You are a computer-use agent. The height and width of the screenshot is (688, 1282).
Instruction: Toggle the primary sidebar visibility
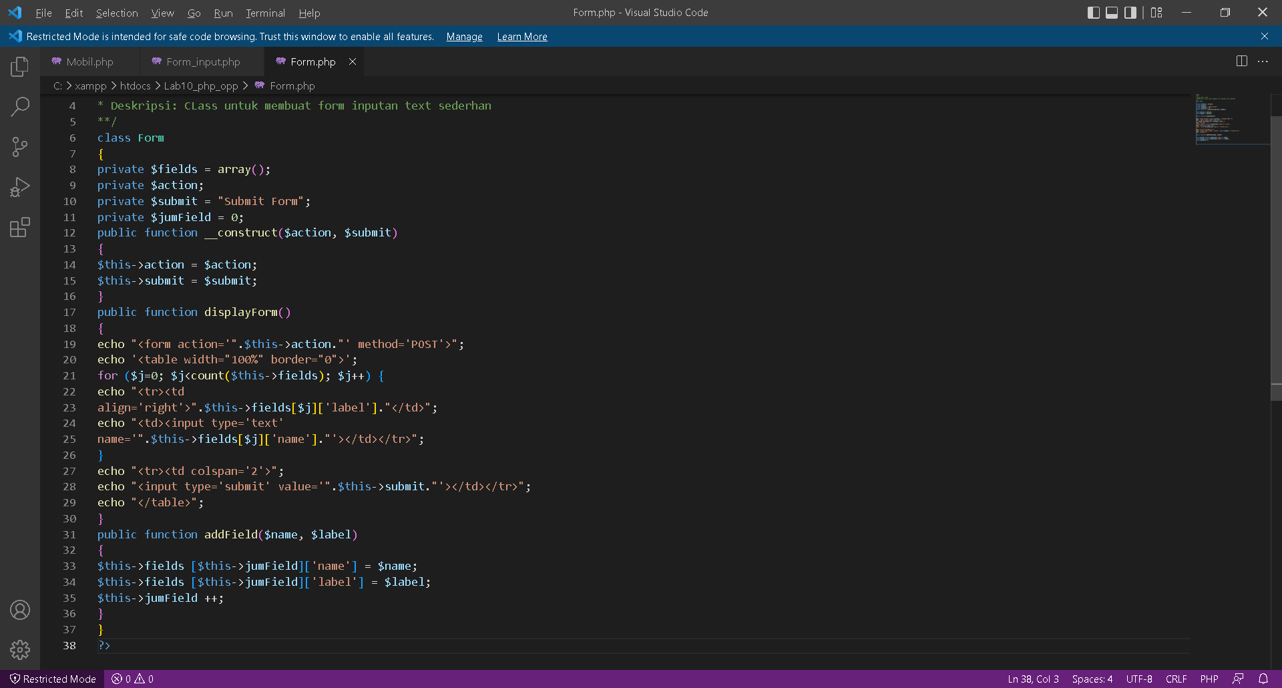point(1094,12)
